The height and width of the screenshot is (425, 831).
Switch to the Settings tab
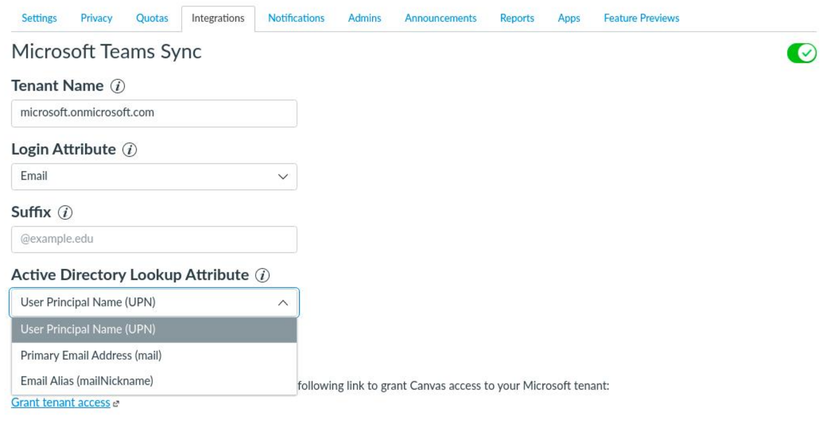pos(39,18)
